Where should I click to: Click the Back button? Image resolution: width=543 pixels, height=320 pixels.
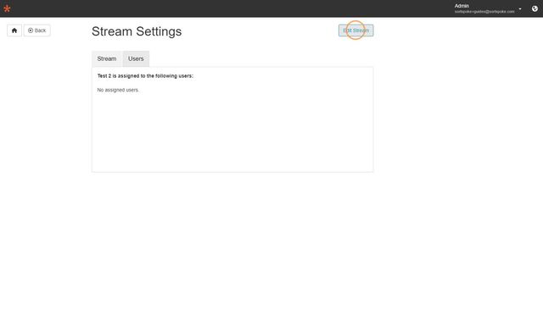tap(37, 30)
